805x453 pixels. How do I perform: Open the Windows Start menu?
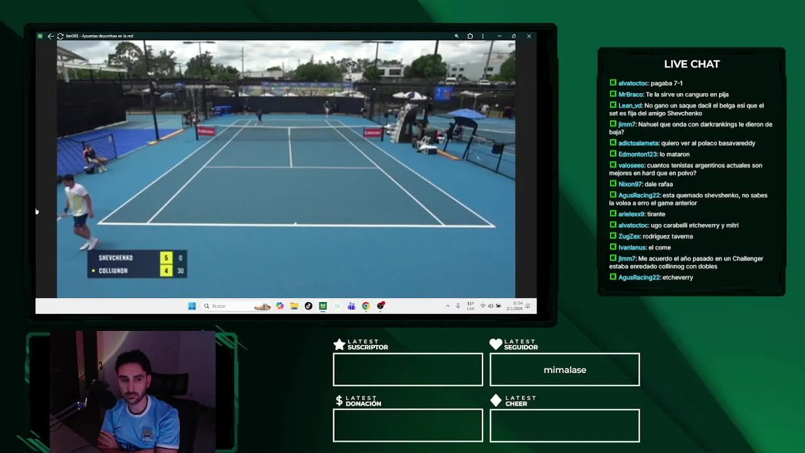(192, 306)
